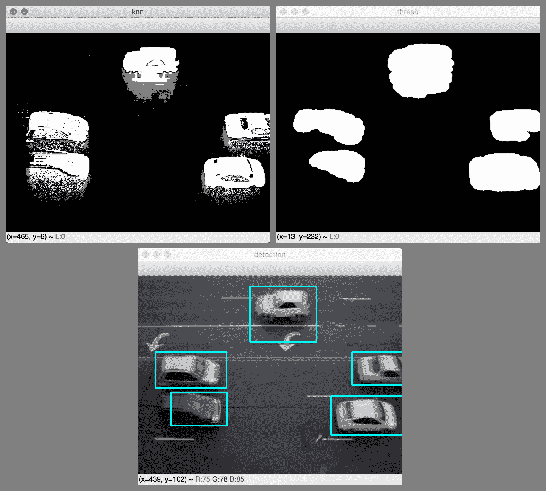Focus the knn window title
Screen dimensions: 546x491
click(138, 12)
